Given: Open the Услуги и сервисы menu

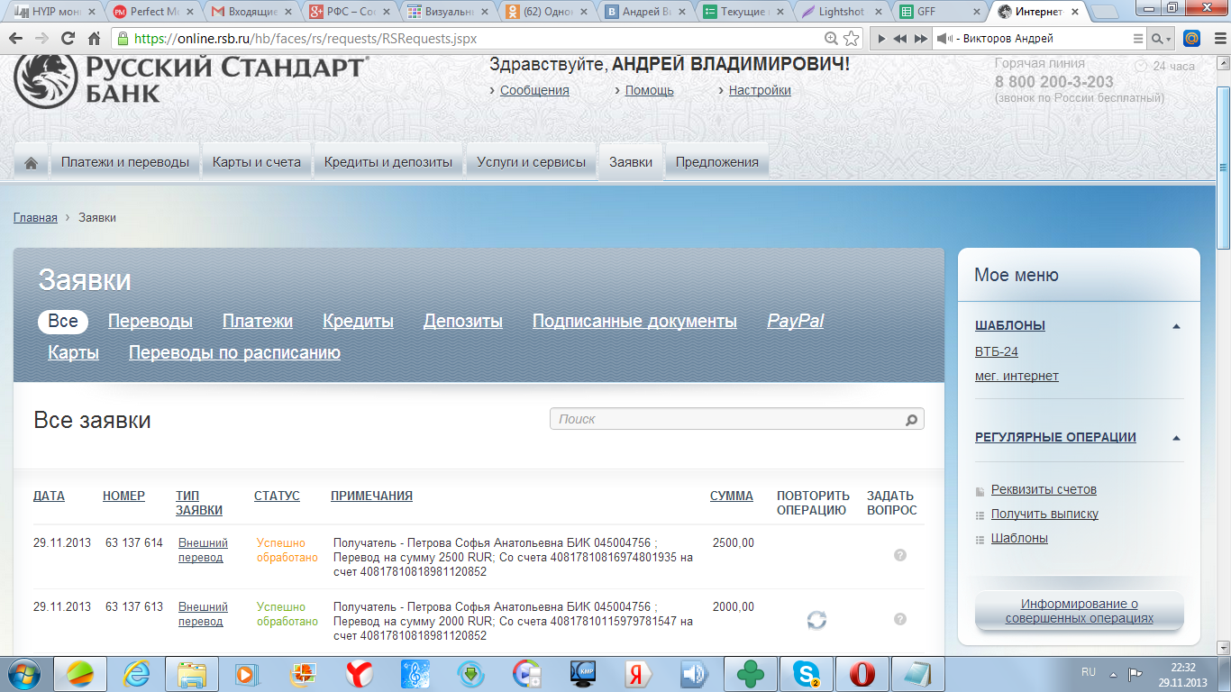Looking at the screenshot, I should click(532, 163).
